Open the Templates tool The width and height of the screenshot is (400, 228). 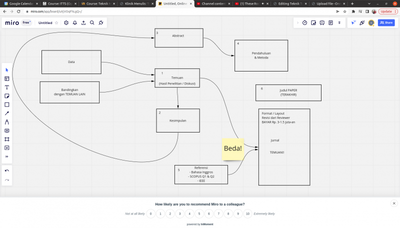[7, 78]
